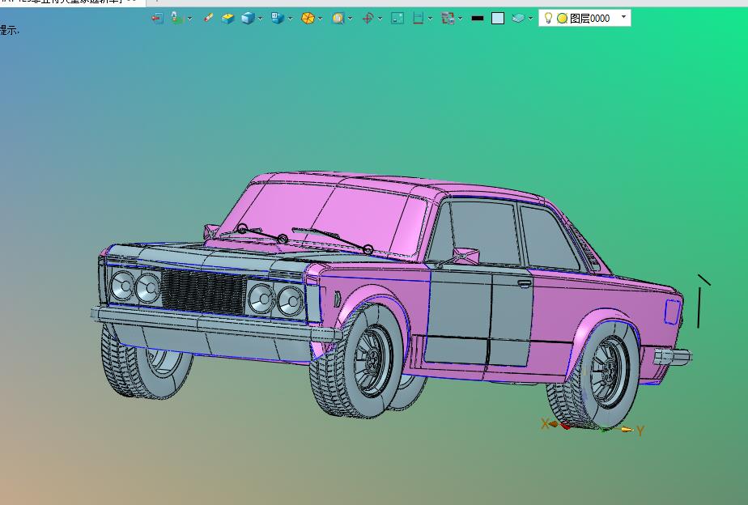Open the red crosshair dropdown arrow
The image size is (748, 505).
(x=380, y=19)
